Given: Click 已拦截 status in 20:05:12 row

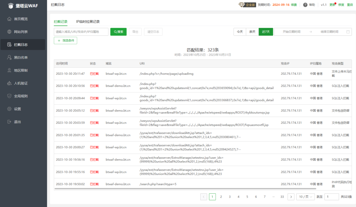Looking at the screenshot, I should coord(94,111).
